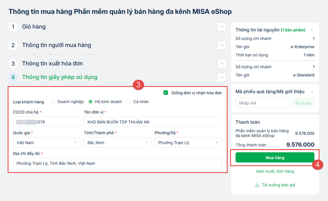Uncheck Giống đơn vị nhận hóa đơn

click(x=166, y=93)
